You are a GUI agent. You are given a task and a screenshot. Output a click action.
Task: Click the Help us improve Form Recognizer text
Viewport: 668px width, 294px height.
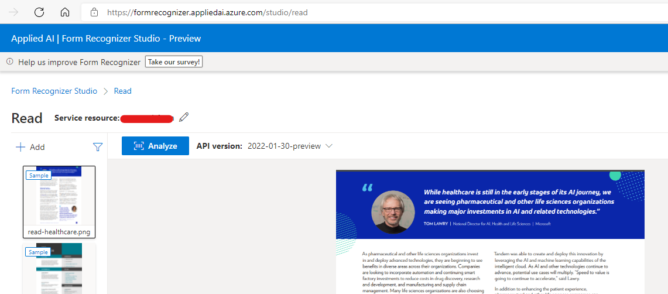79,62
